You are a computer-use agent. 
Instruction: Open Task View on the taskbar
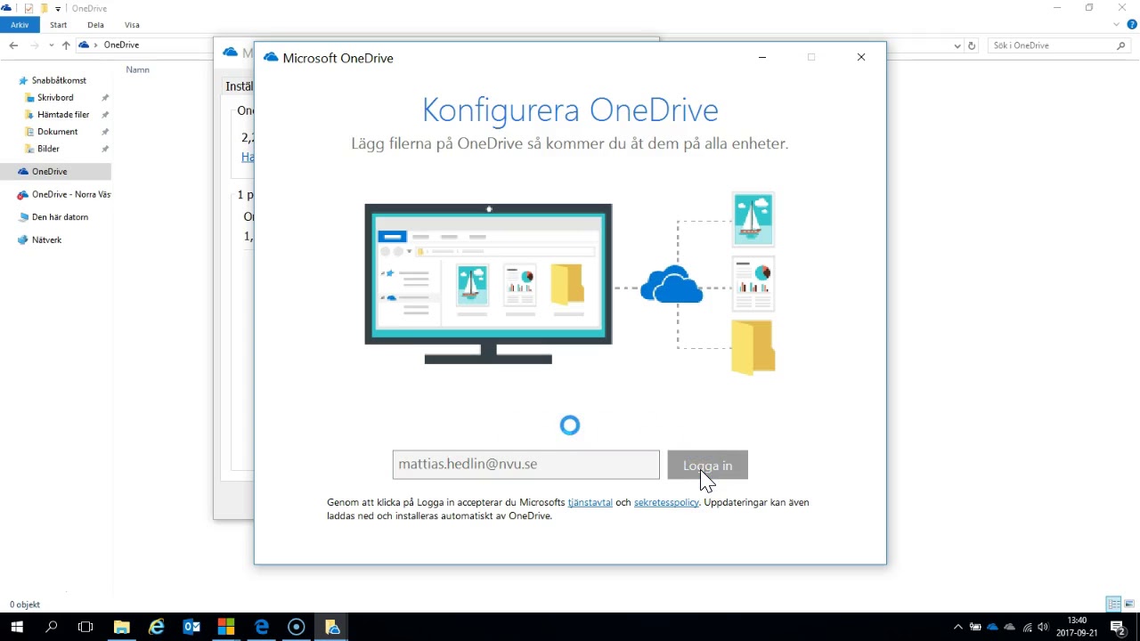tap(85, 627)
